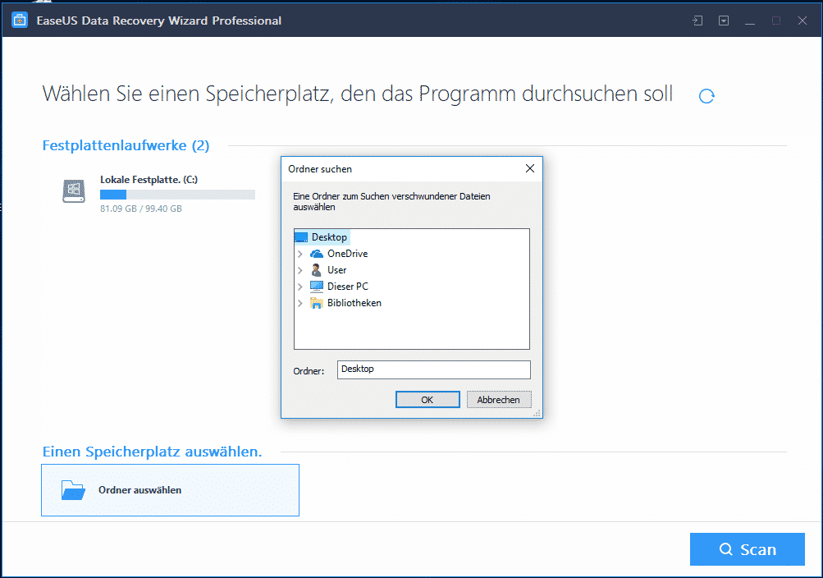This screenshot has width=823, height=578.
Task: Click the Einen Speicherplatz auswählen heading
Action: click(152, 452)
